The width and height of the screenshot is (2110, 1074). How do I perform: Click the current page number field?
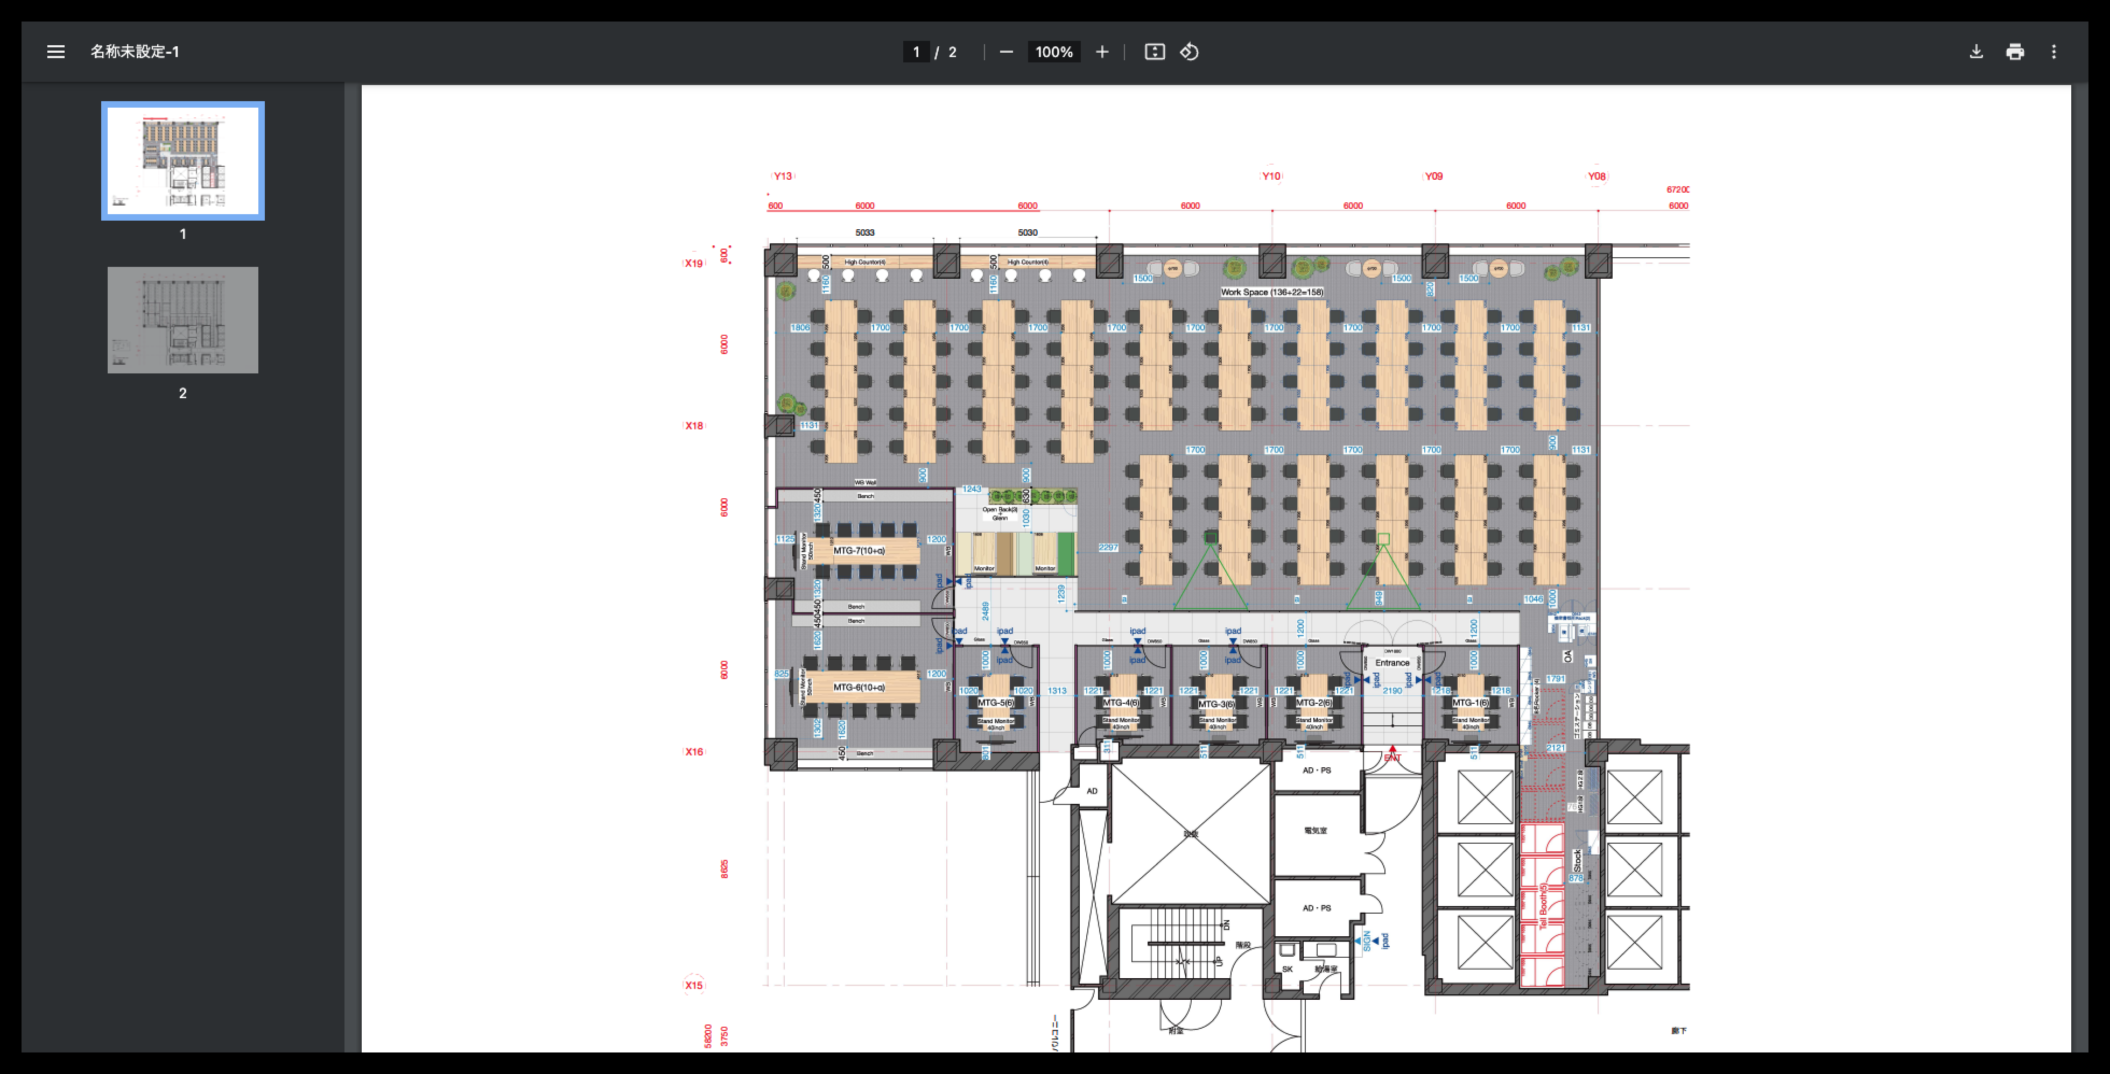[916, 52]
